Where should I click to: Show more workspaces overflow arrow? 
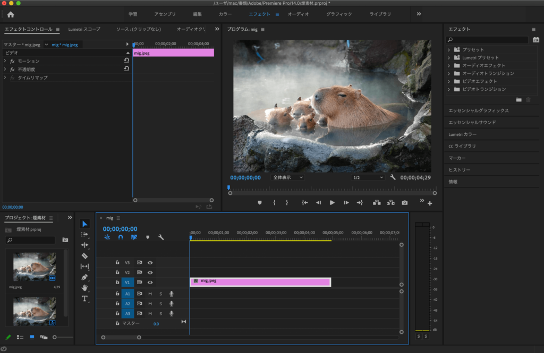coord(419,14)
